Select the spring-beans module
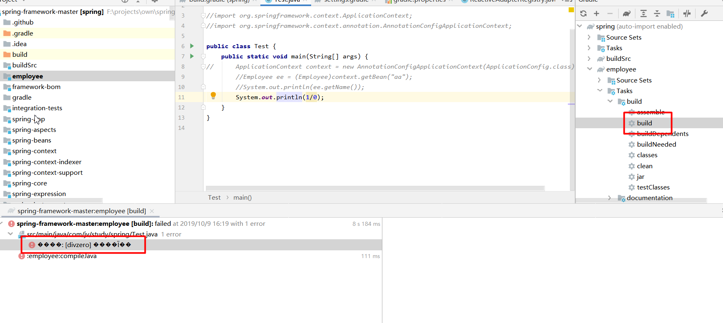This screenshot has width=723, height=323. coord(32,140)
